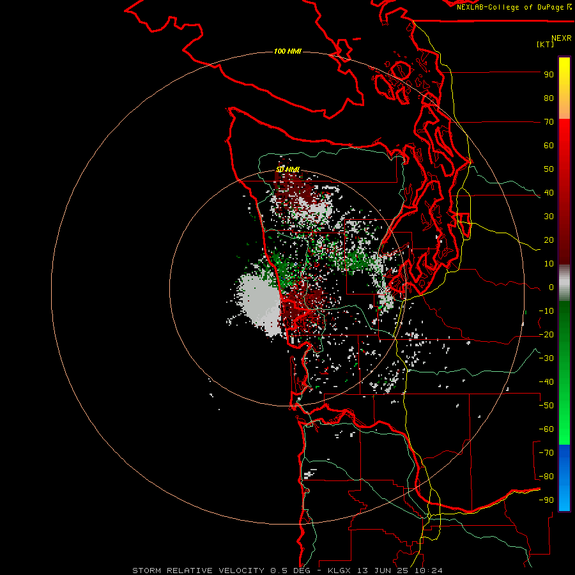
Task: Click the 20 value on velocity scale
Action: [x=549, y=240]
